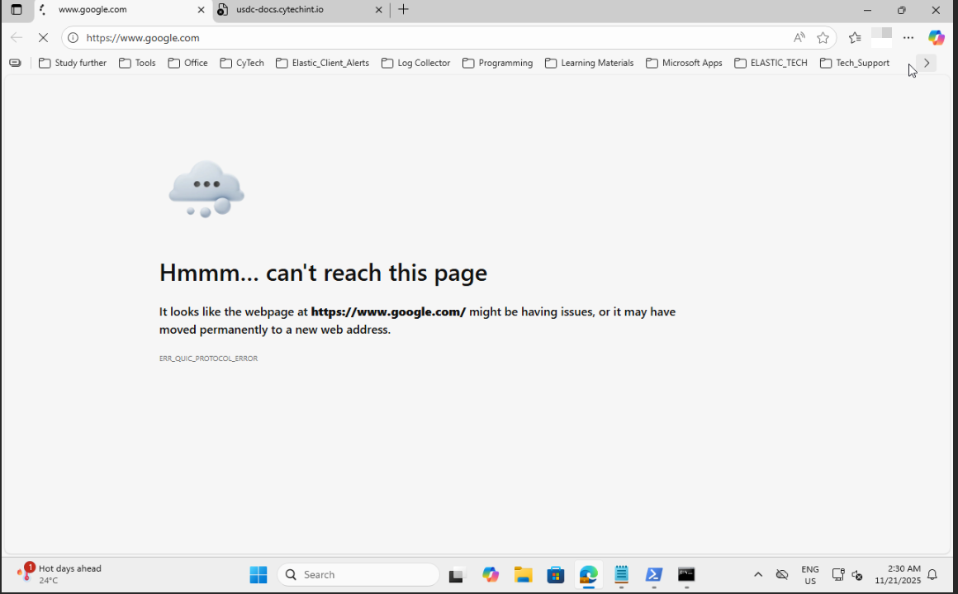Open the Tech_Support bookmark folder

(x=854, y=63)
